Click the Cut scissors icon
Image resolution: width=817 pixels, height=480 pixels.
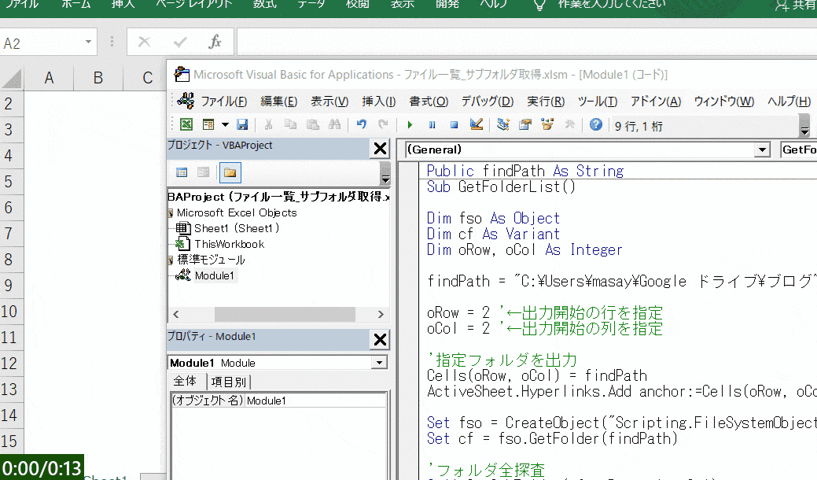[x=268, y=124]
